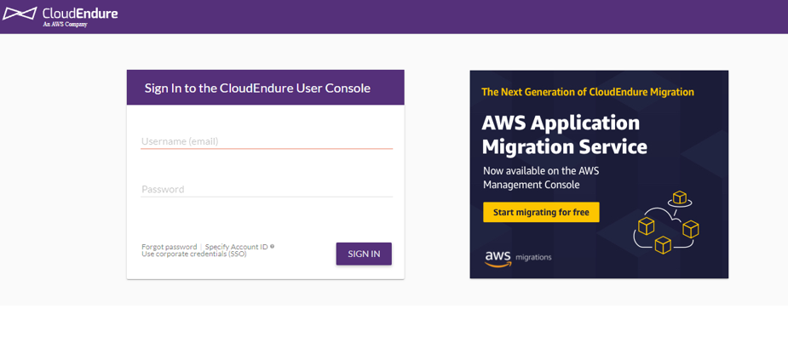788x360 pixels.
Task: Click 'The Next Generation of CloudEndure Migration' text
Action: (x=588, y=93)
